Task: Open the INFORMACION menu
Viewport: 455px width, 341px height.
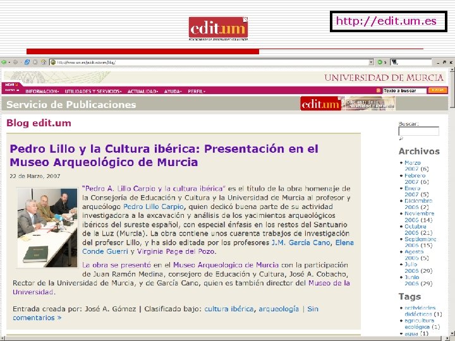Action: (42, 92)
